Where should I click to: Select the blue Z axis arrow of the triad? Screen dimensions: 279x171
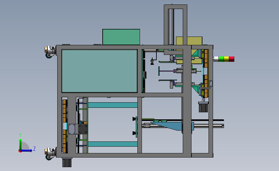26,150
